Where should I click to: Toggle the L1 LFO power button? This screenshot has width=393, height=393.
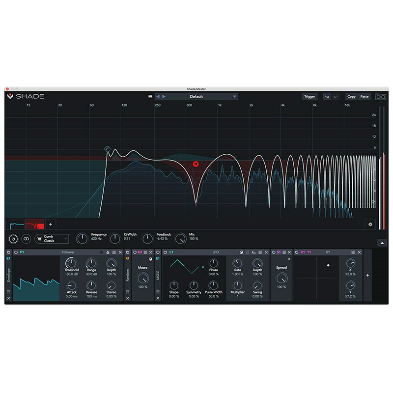(165, 252)
